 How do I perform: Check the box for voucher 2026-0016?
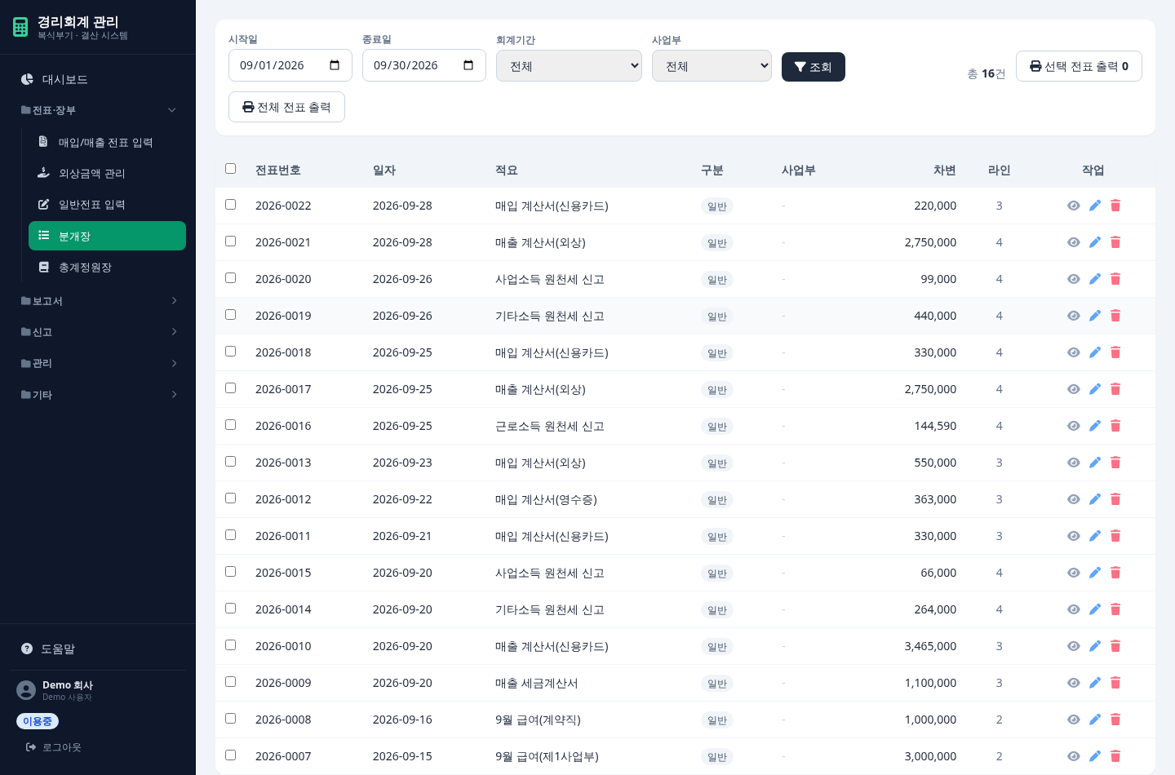pos(230,425)
